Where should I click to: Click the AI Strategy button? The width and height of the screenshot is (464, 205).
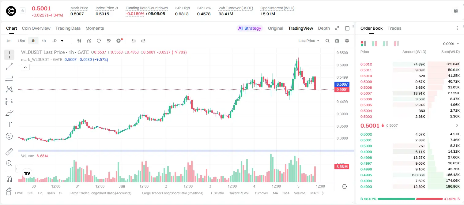coord(250,28)
